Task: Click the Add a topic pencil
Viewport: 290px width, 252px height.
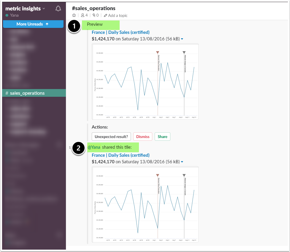Action: [105, 15]
